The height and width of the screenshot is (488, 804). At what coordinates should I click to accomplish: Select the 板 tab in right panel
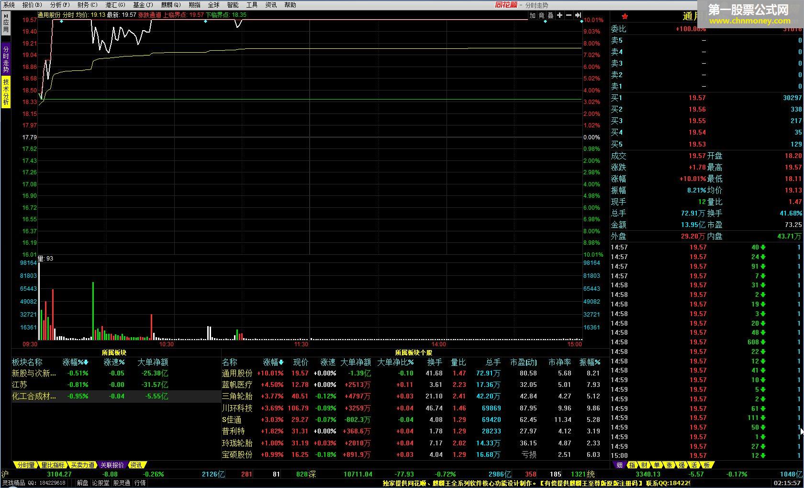coord(707,465)
